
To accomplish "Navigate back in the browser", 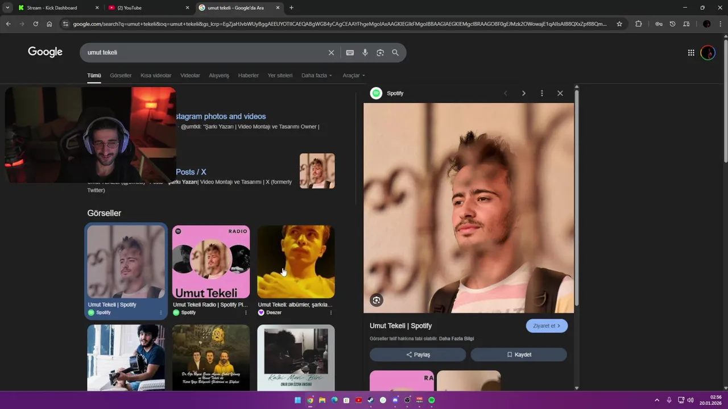I will (x=8, y=24).
